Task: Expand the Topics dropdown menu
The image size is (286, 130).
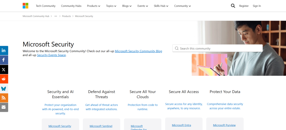Action: (x=111, y=6)
